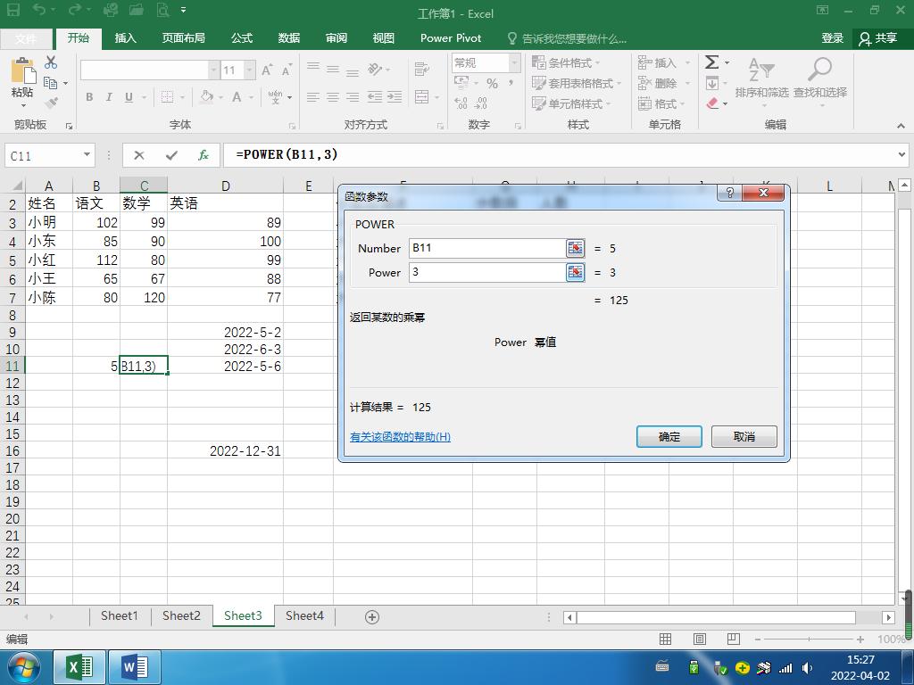
Task: Open the POWER function help link
Action: tap(401, 436)
